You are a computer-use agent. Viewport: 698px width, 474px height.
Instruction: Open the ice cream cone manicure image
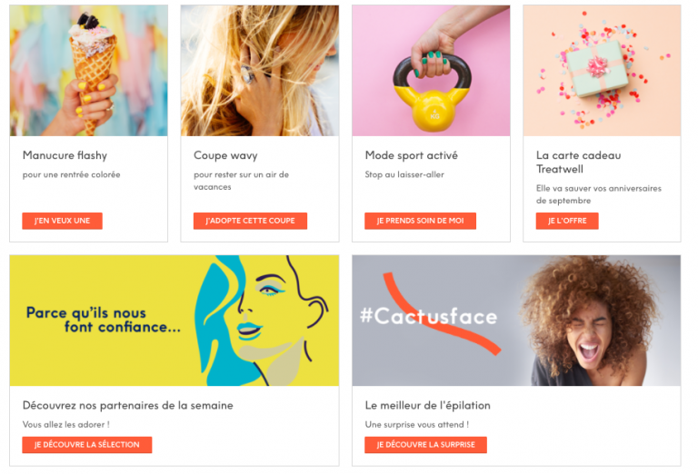point(88,71)
